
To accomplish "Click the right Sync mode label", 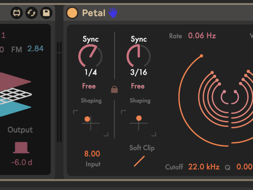I will (x=139, y=39).
